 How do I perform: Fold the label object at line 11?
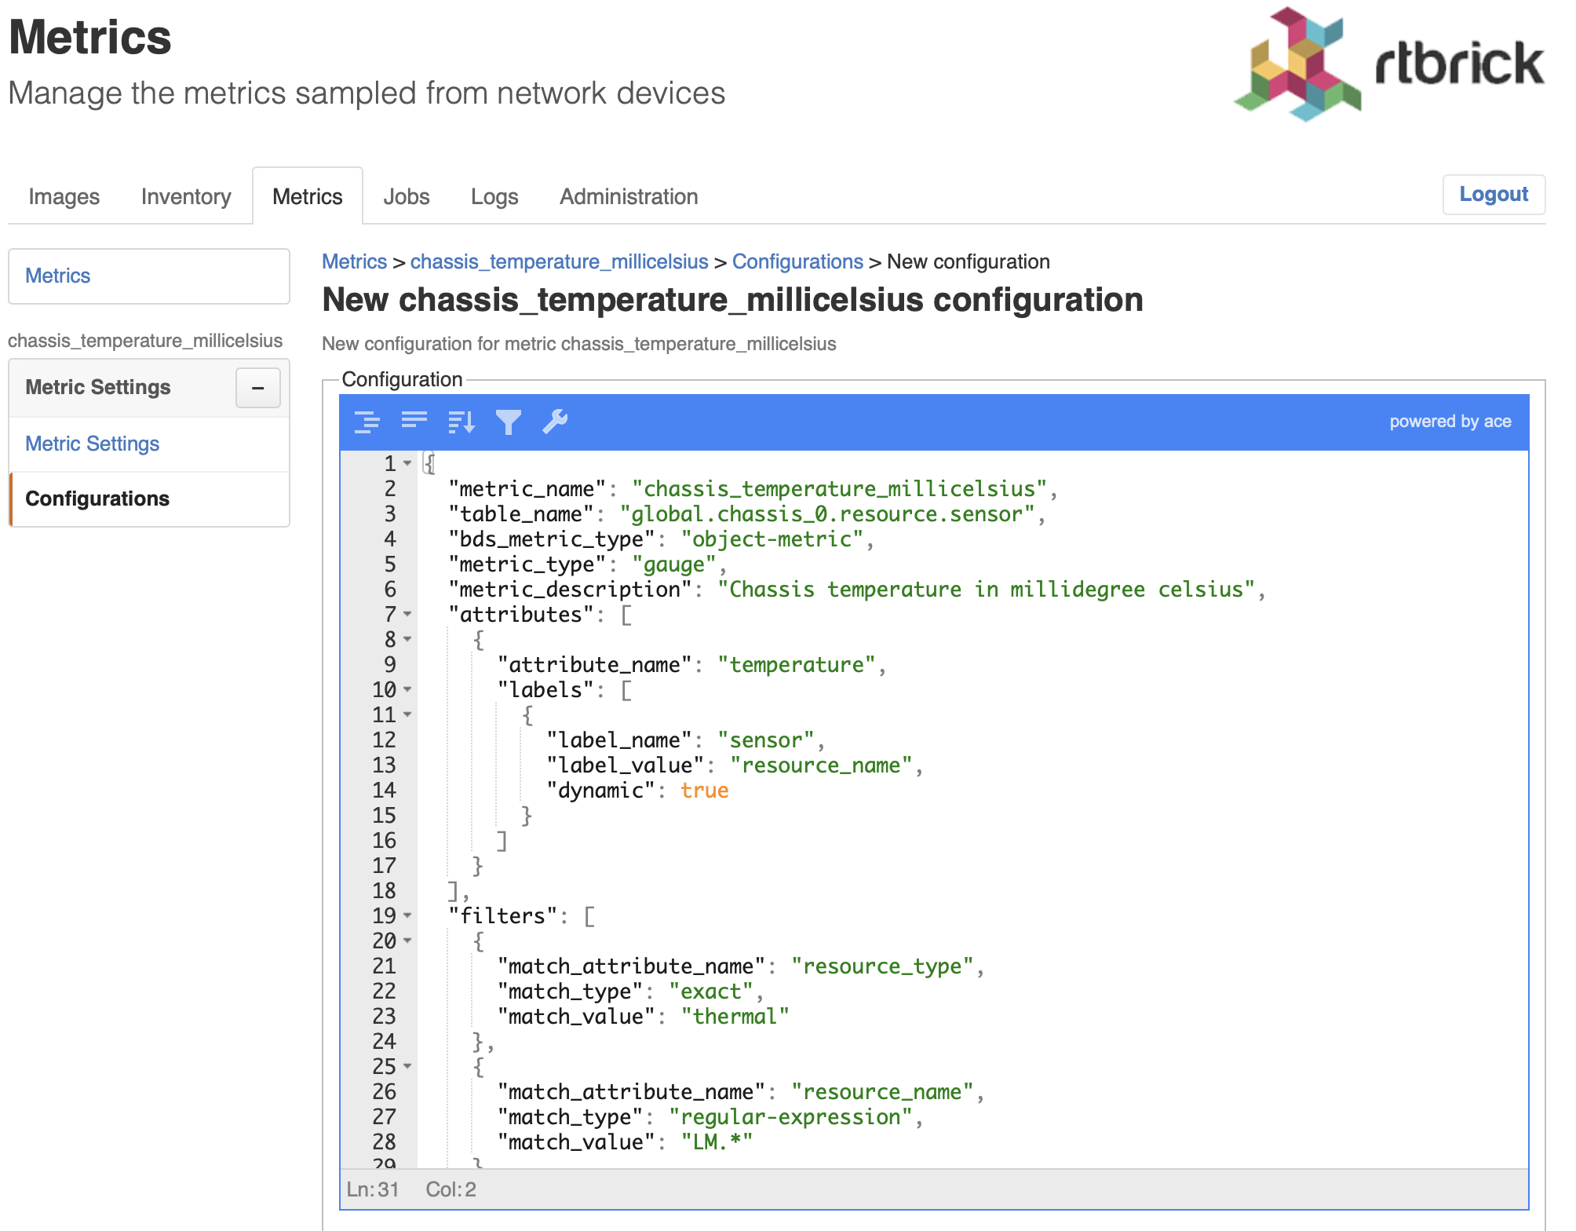point(407,714)
